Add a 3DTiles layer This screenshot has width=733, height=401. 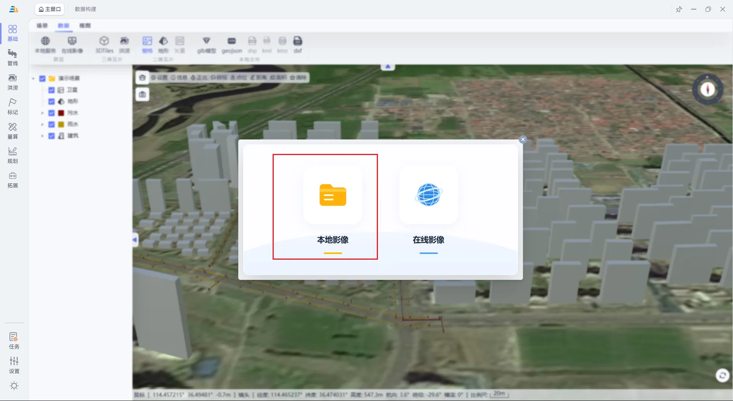(104, 45)
